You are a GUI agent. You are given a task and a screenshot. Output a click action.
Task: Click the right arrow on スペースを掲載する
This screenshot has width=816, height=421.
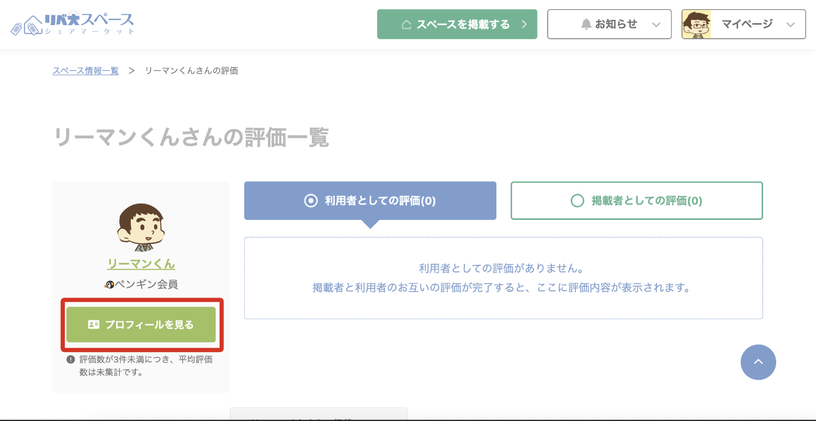point(524,25)
